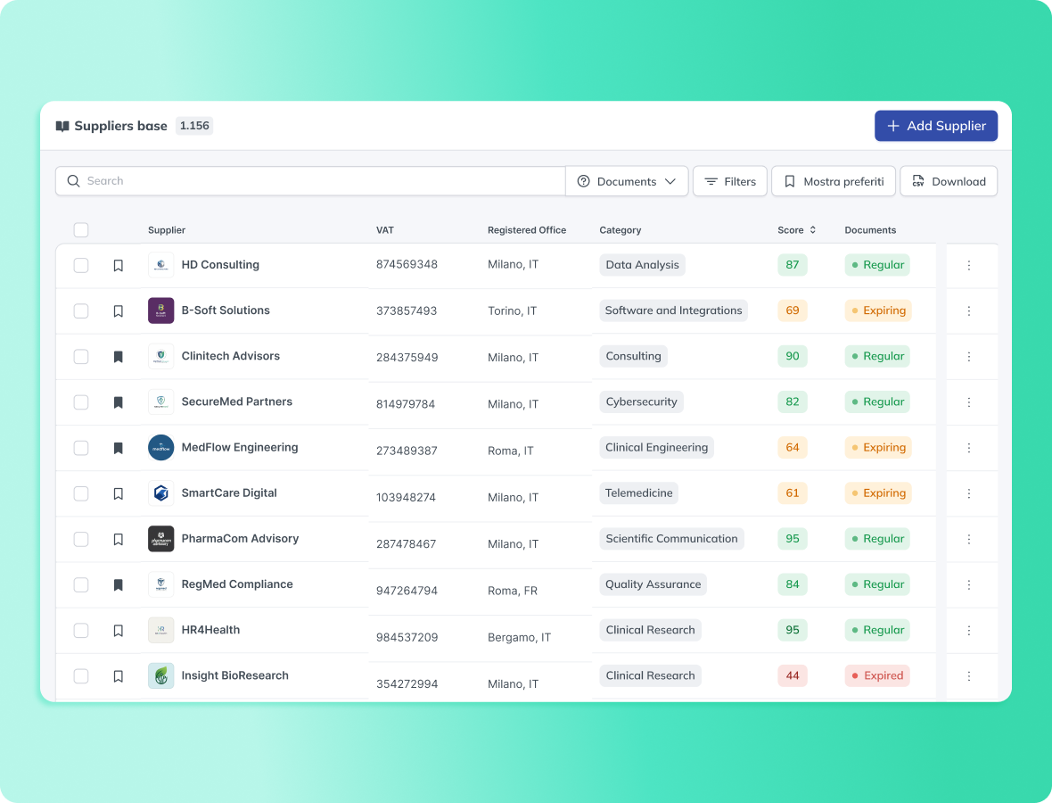Show favorites with Mostra preferiti
Viewport: 1052px width, 803px height.
[x=834, y=181]
